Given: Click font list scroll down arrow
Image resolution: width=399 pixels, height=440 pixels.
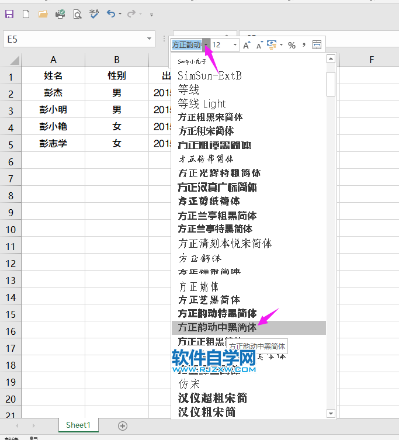Looking at the screenshot, I should coord(331,413).
